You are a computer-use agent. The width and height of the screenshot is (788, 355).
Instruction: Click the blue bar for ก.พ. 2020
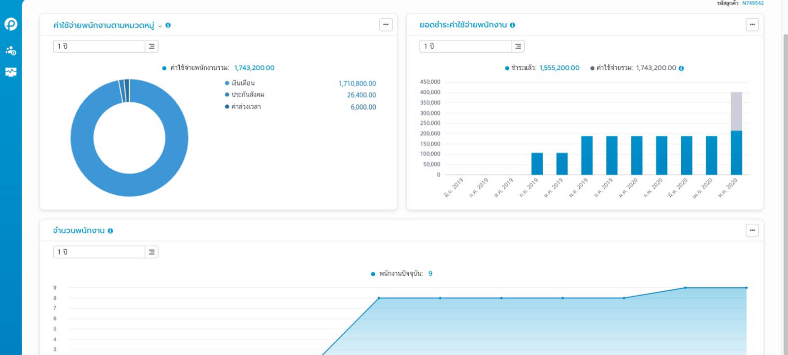[662, 155]
